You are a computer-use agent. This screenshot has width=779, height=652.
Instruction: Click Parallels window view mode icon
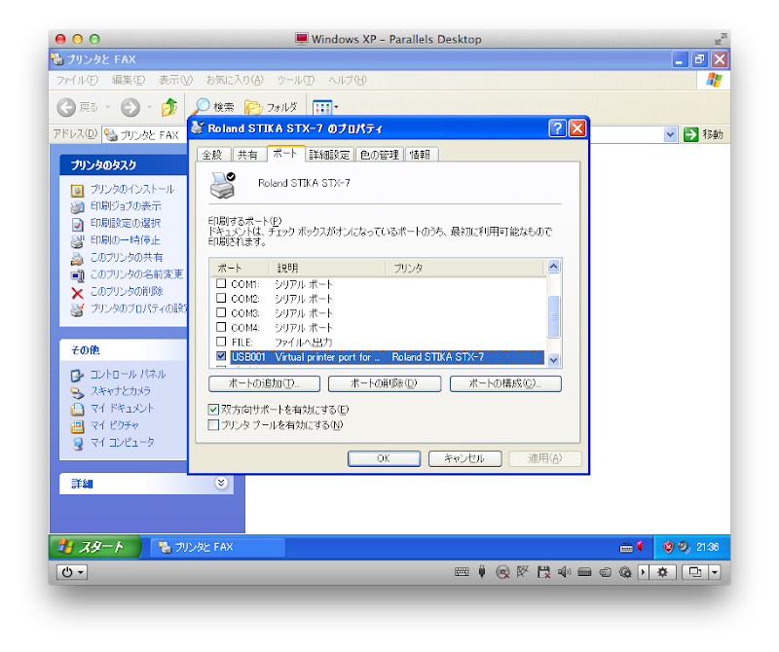tap(695, 572)
